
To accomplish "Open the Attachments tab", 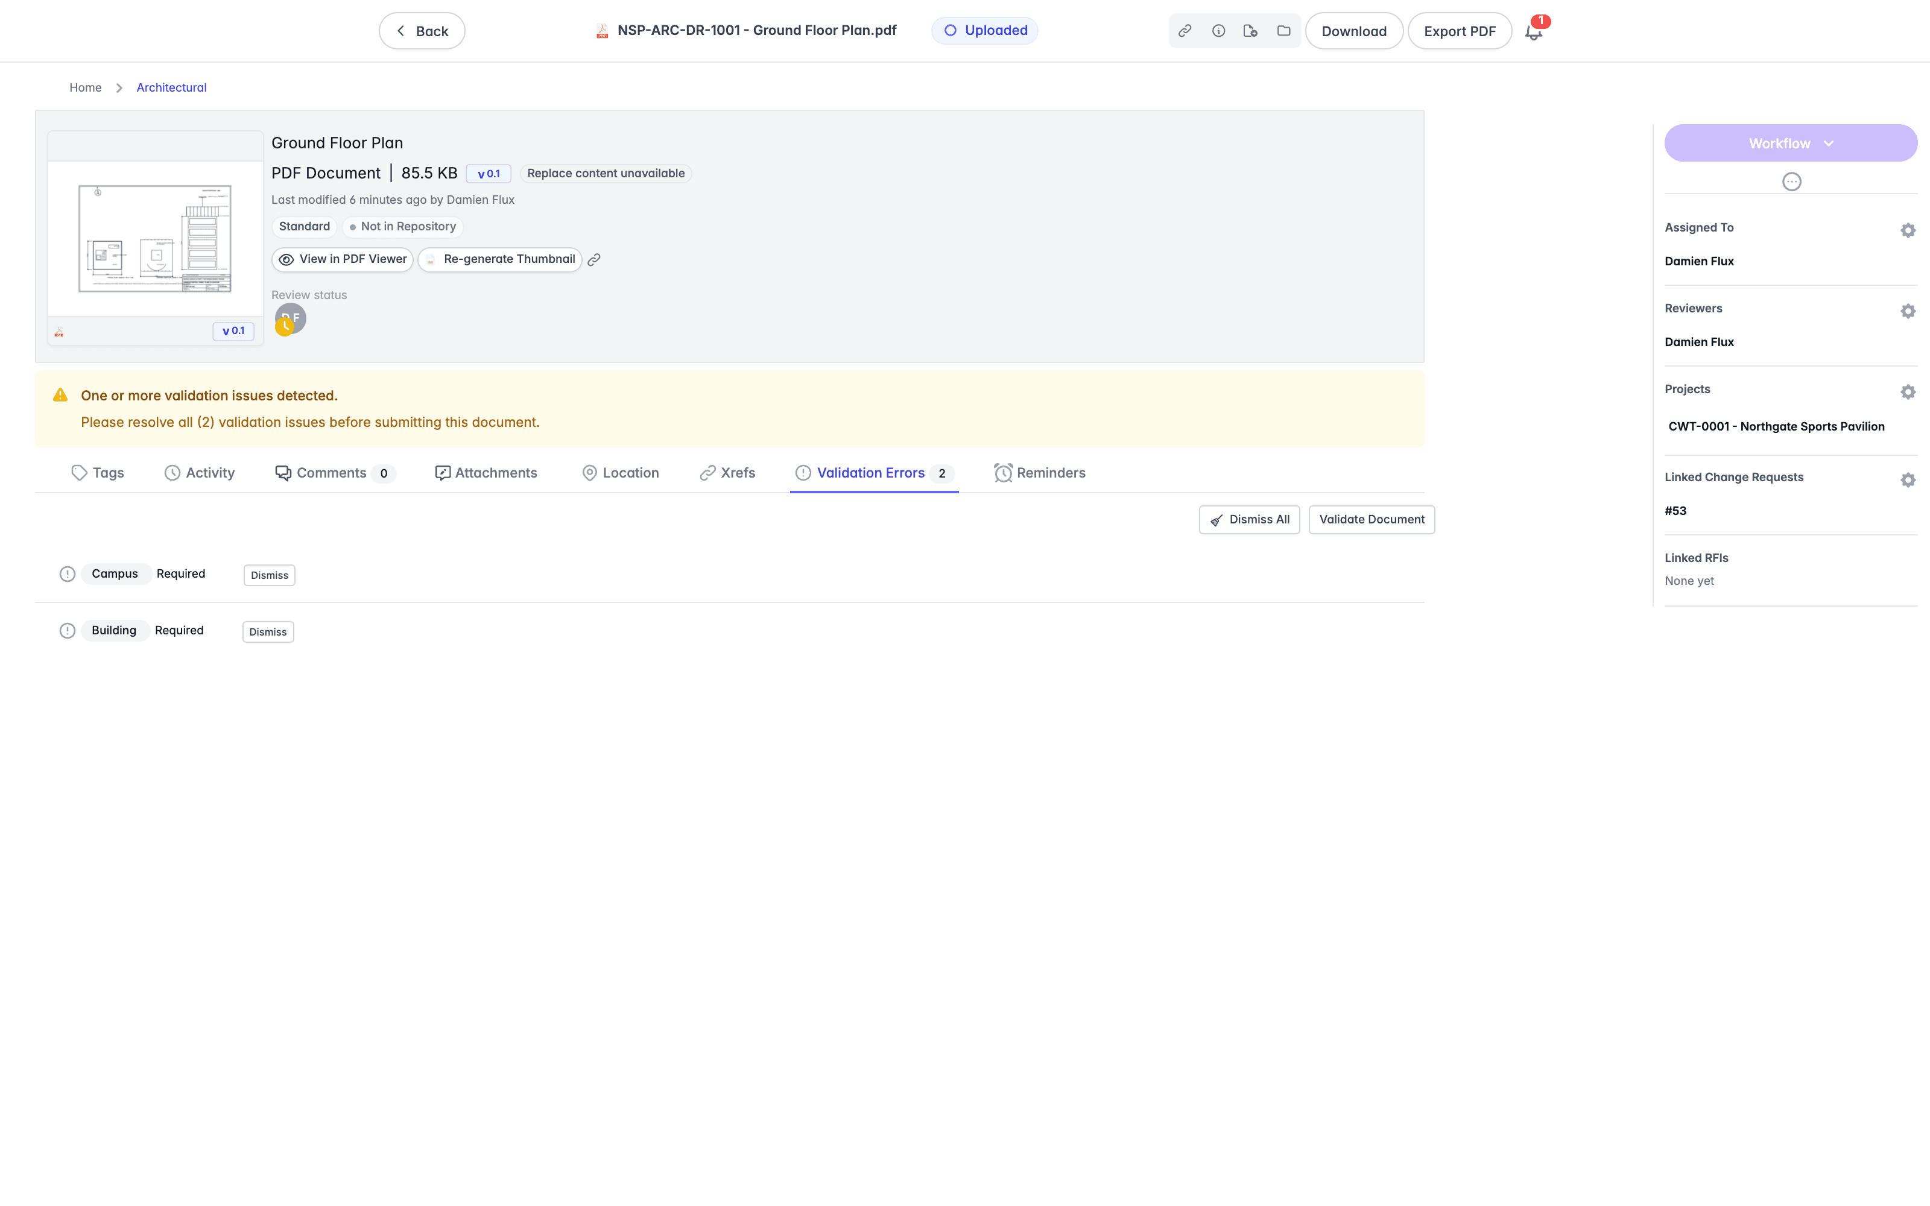I will (x=486, y=473).
